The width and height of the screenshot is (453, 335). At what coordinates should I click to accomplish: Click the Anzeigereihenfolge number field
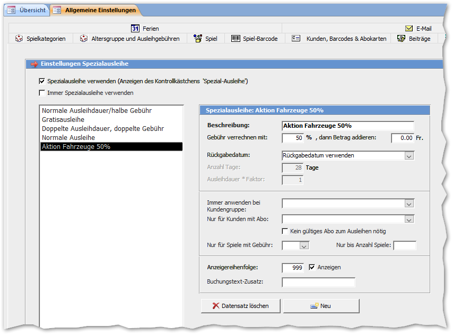click(293, 268)
